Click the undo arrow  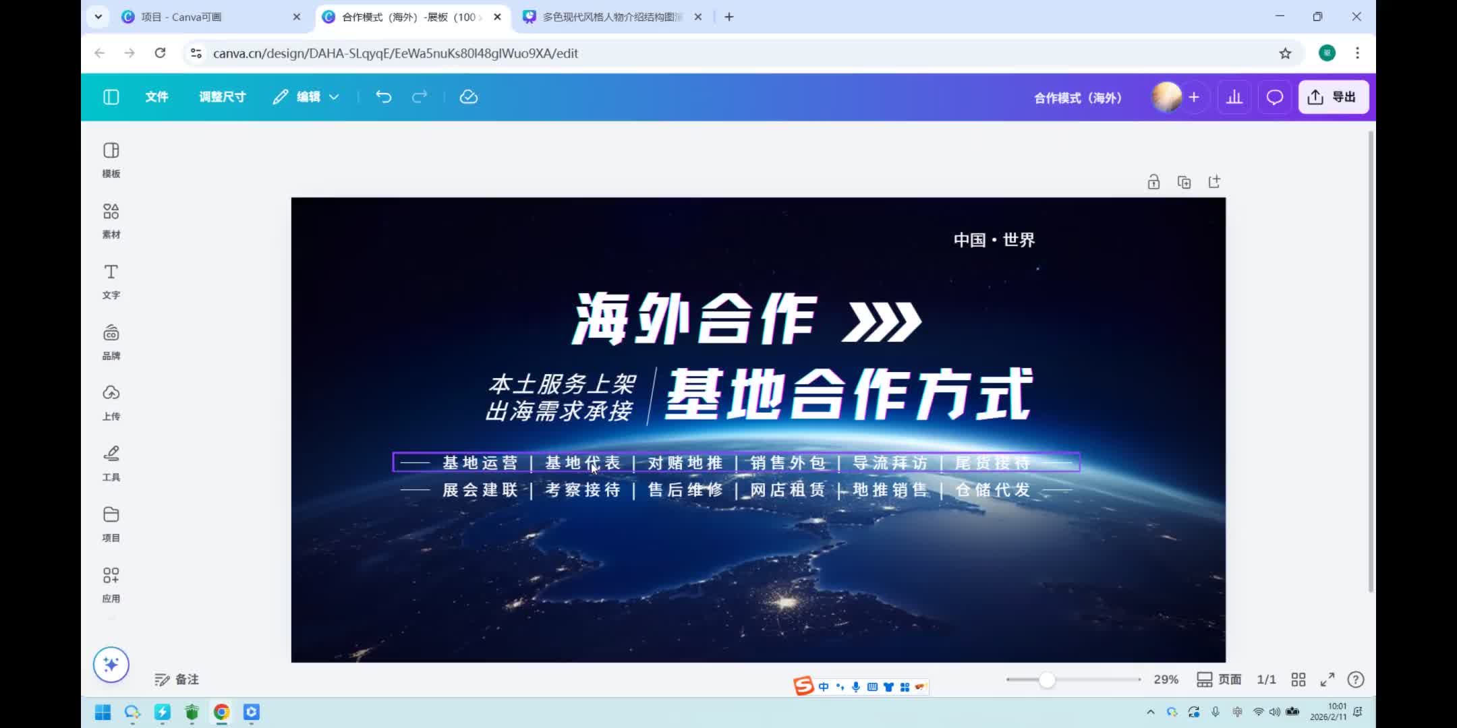(383, 97)
